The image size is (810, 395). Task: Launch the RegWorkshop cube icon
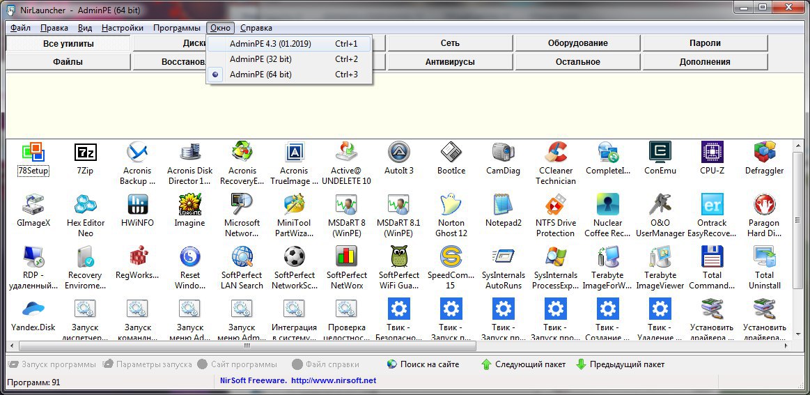[137, 257]
